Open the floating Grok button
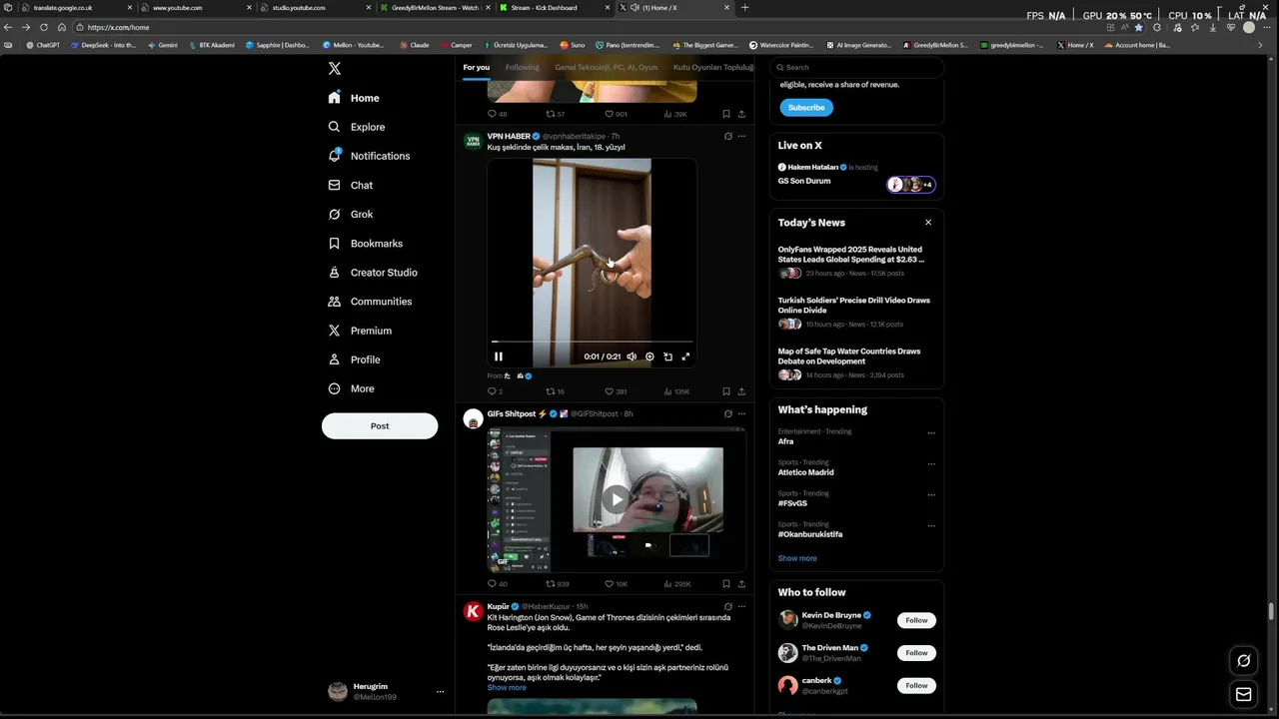The width and height of the screenshot is (1279, 719). click(1244, 660)
